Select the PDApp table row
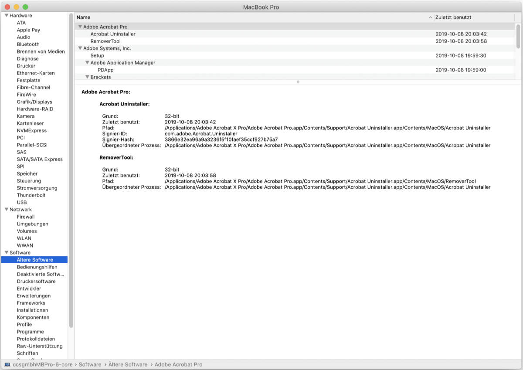Screen dimensions: 523x370 point(295,70)
